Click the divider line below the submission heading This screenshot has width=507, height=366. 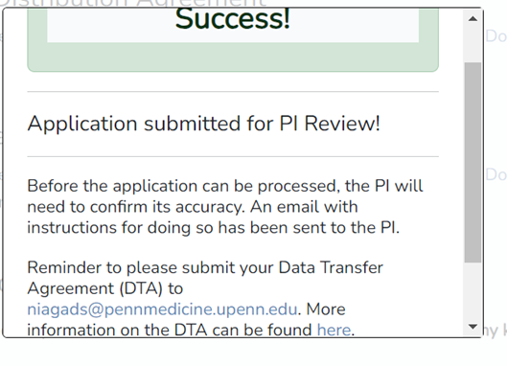tap(233, 157)
